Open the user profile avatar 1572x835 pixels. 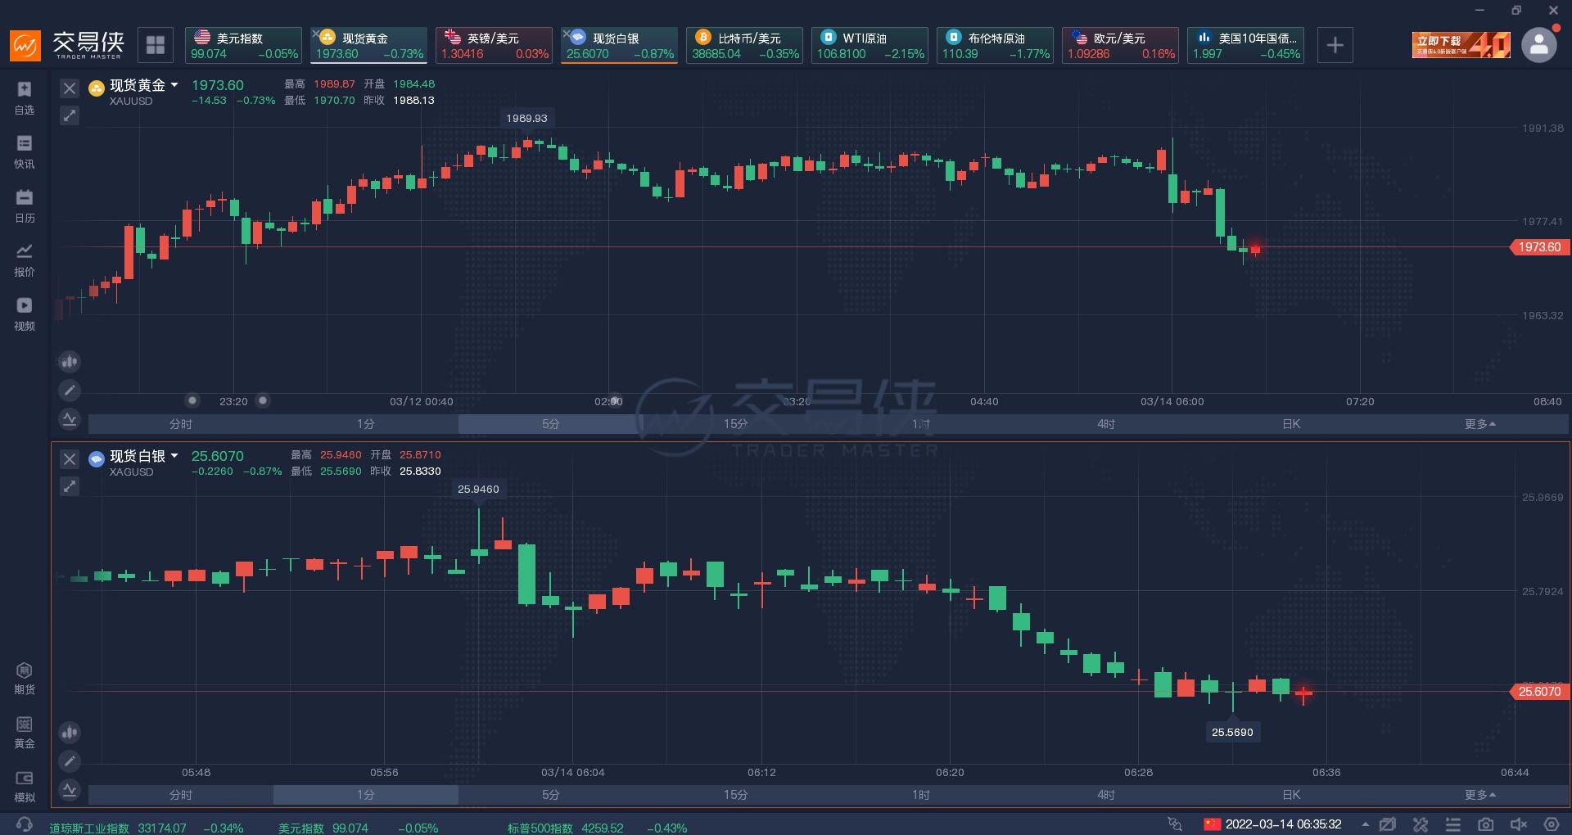click(1538, 45)
